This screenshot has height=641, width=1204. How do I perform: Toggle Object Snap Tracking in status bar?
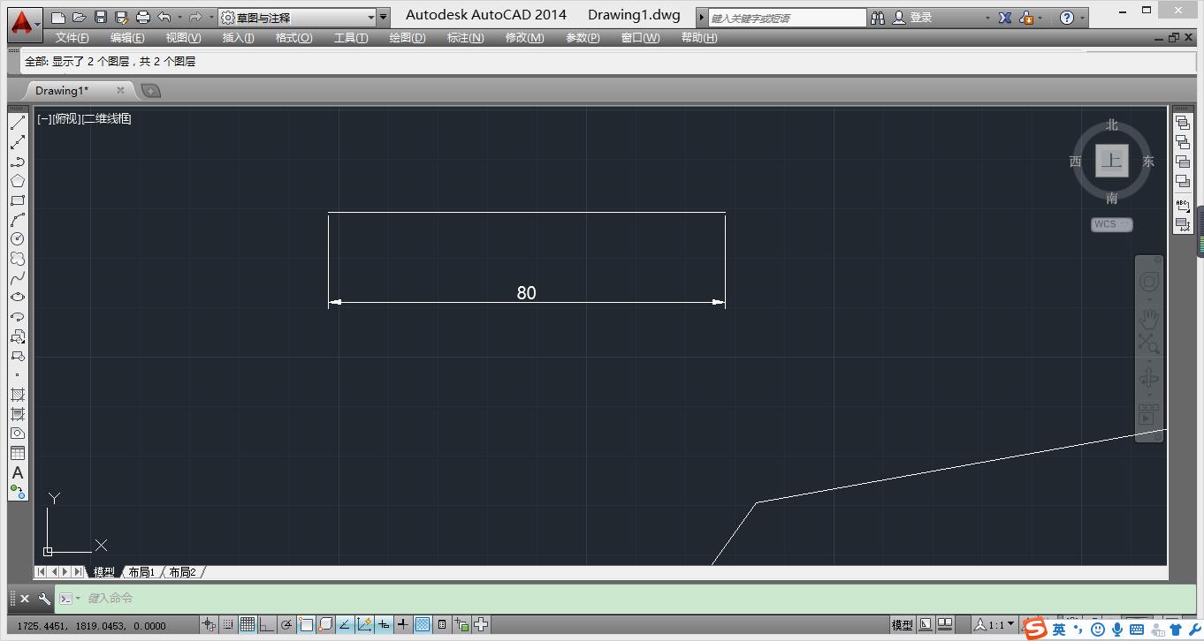pyautogui.click(x=345, y=624)
